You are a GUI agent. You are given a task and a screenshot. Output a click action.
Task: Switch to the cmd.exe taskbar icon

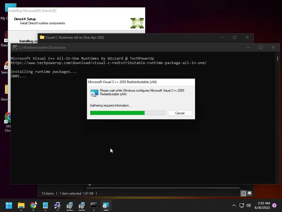[94, 205]
